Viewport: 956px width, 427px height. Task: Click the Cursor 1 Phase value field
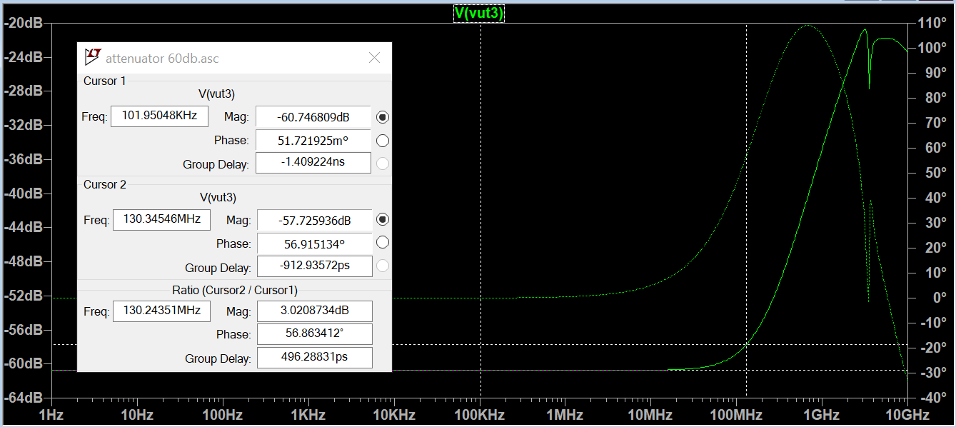(x=313, y=141)
